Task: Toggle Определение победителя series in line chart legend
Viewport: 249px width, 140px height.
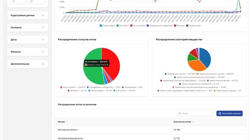Action: pyautogui.click(x=160, y=26)
